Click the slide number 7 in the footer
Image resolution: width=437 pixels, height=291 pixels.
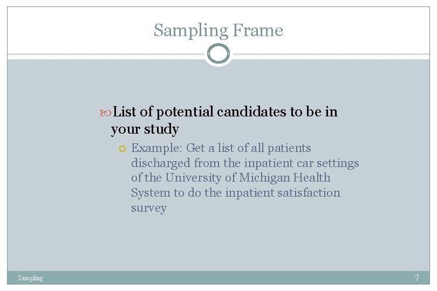pyautogui.click(x=416, y=278)
